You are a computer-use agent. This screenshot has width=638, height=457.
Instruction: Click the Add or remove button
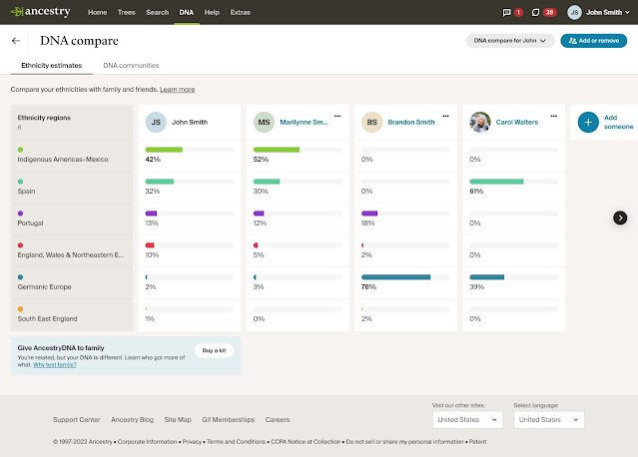pos(594,41)
